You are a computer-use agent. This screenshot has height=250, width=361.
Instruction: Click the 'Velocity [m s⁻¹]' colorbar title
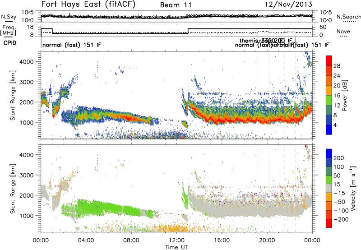pos(353,189)
